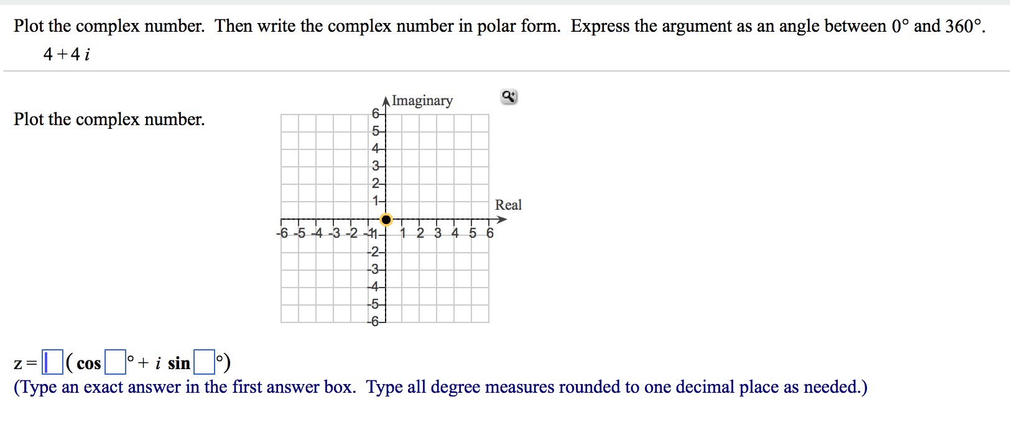The image size is (1010, 427).
Task: Click the tick mark at 4 on the imaginary axis
Action: (377, 149)
